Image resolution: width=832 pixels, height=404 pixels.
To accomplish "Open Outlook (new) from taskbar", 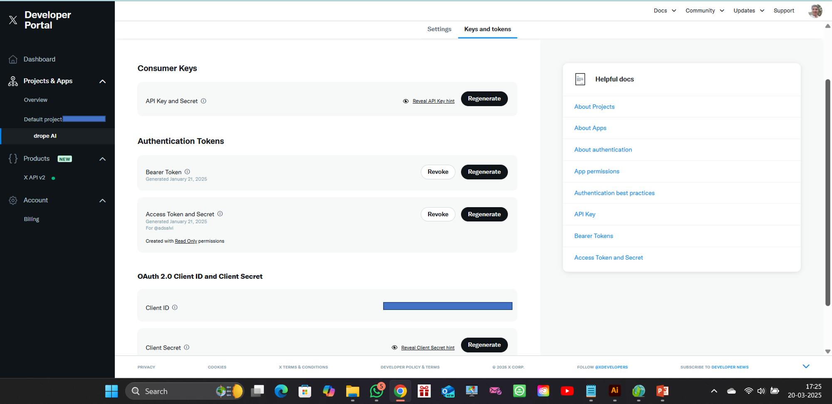I will click(x=448, y=391).
